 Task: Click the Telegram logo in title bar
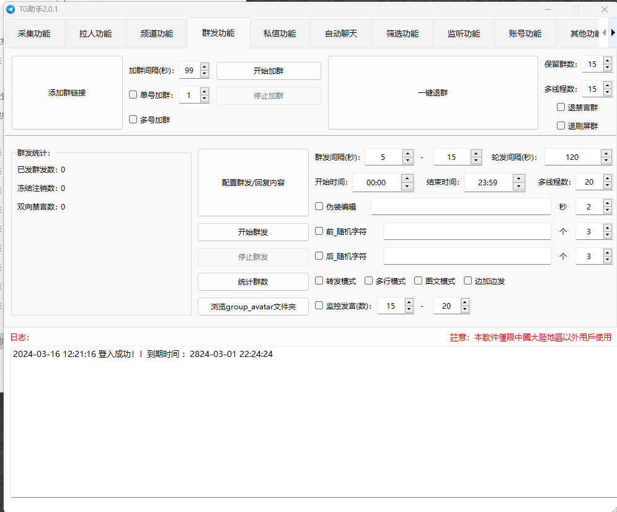[11, 9]
